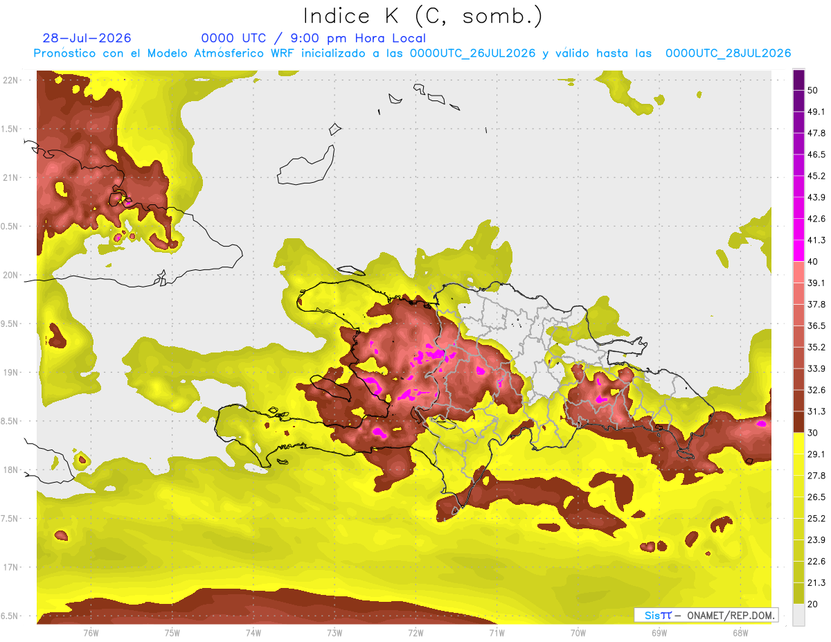
Task: Click the colorbar label '25.2'
Action: point(816,518)
